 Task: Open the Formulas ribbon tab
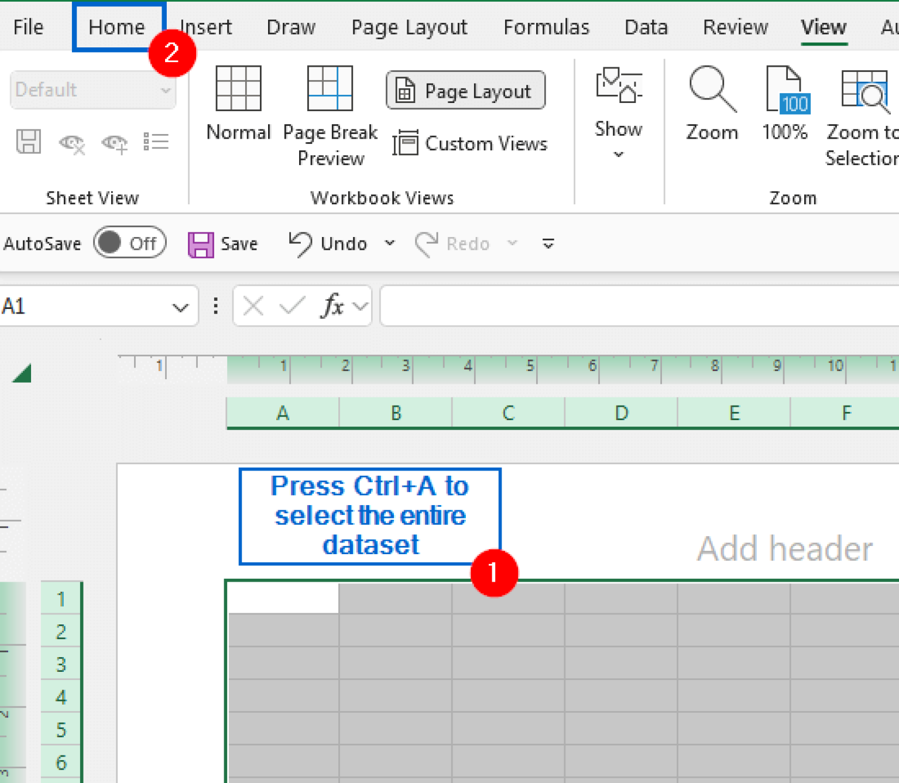coord(545,27)
